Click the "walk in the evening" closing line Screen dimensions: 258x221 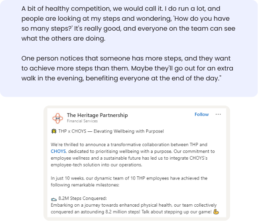(x=121, y=78)
